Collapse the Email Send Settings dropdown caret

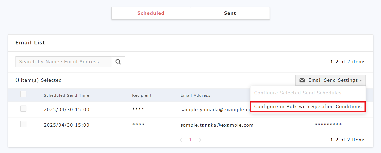pos(361,80)
